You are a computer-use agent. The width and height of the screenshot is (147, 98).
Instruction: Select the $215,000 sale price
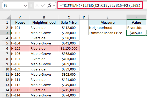click(x=69, y=90)
